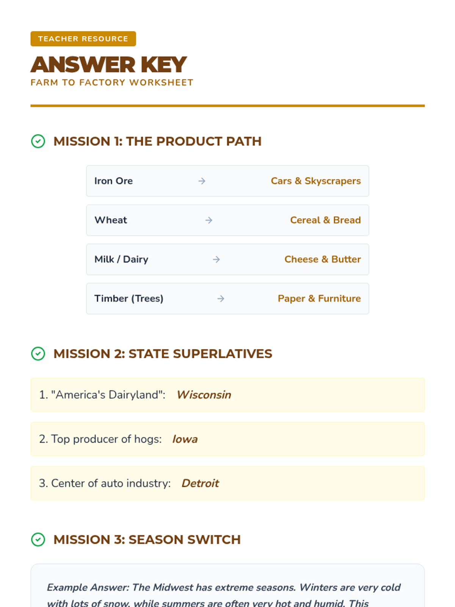The width and height of the screenshot is (455, 607).
Task: Click the Iowa answer for hogs
Action: tap(185, 439)
